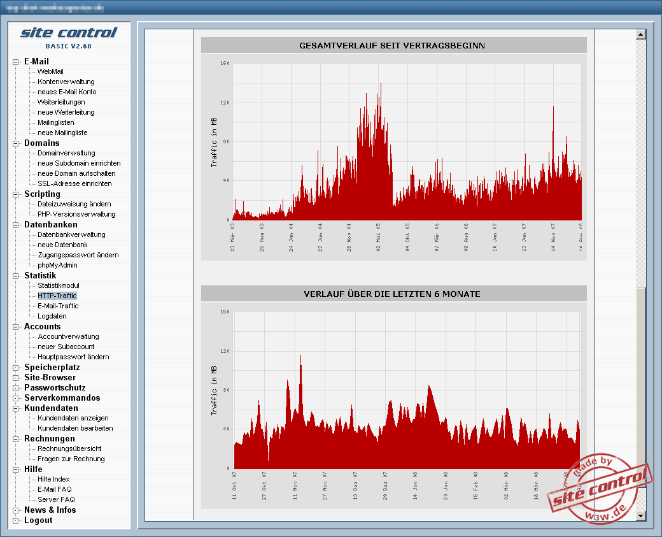
Task: Open SSL-Adresse einrichten
Action: point(74,183)
